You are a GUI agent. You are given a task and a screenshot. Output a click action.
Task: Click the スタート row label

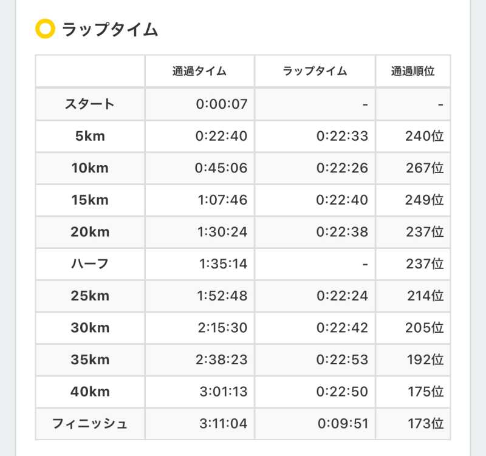tap(90, 104)
